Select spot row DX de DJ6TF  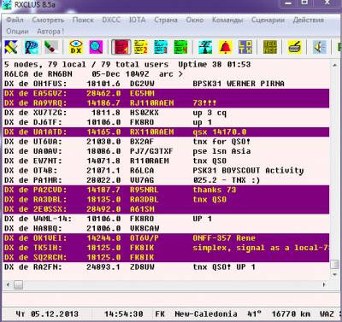(x=167, y=122)
